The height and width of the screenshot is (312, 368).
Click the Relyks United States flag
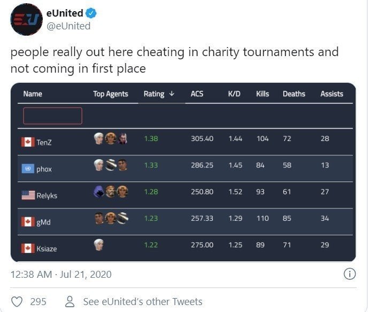[x=28, y=195]
